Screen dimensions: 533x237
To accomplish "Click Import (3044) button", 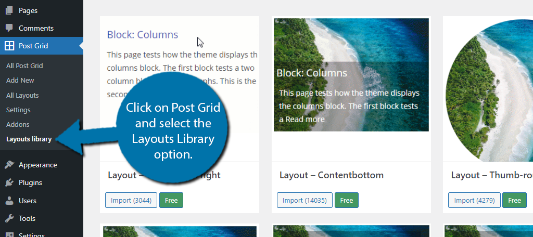I will pos(131,200).
